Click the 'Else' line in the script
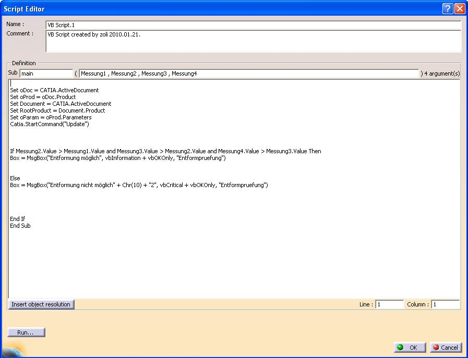Viewport: 468px width, 358px height. pyautogui.click(x=15, y=178)
